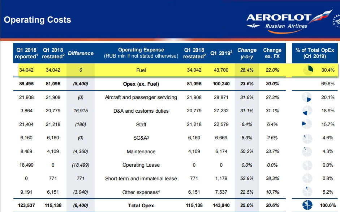Click the Change y-o-y column header
340x212 pixels.
(x=247, y=53)
